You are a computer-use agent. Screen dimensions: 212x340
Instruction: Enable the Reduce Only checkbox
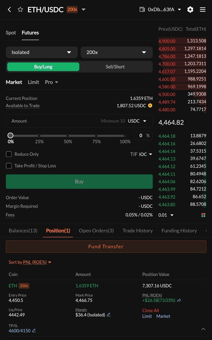[x=9, y=154]
